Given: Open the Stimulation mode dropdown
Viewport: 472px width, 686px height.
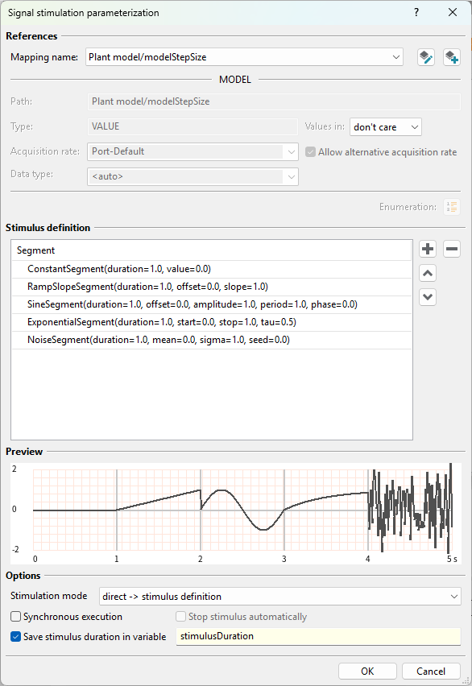Looking at the screenshot, I should [280, 597].
